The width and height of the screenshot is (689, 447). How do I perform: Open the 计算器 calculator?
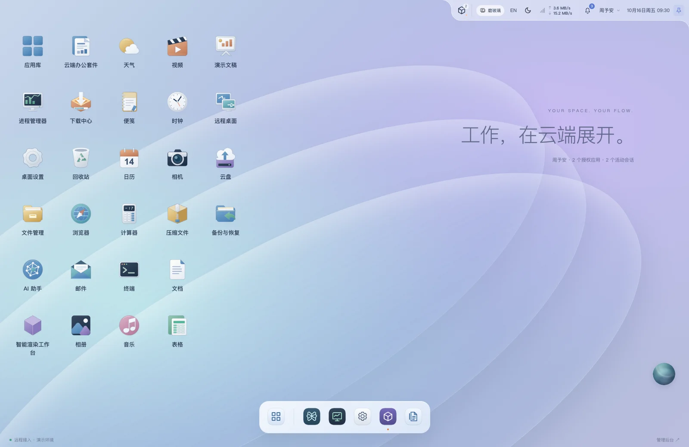click(x=129, y=220)
